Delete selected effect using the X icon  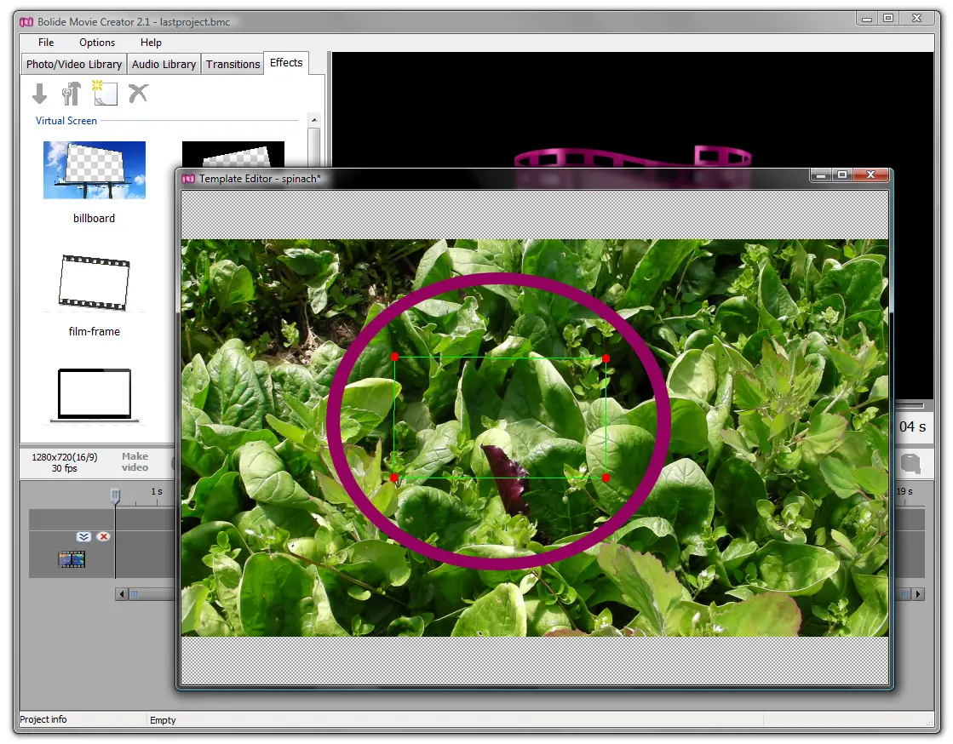pyautogui.click(x=137, y=94)
